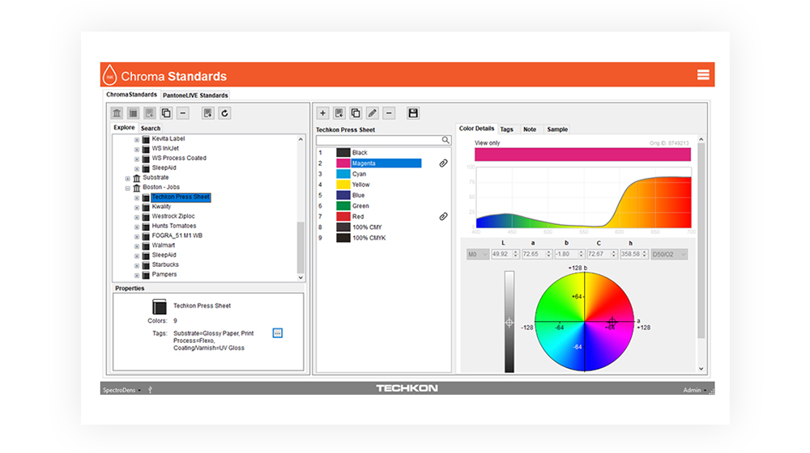Open the Admin user menu in status bar

[693, 390]
